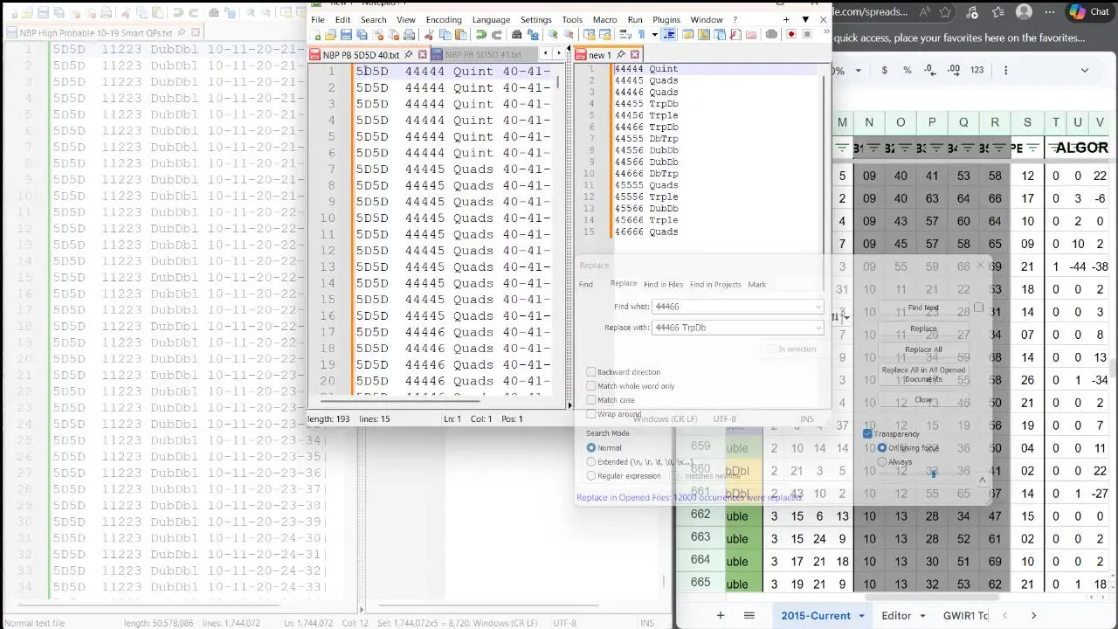Open the Replace with history dropdown

[x=818, y=328]
